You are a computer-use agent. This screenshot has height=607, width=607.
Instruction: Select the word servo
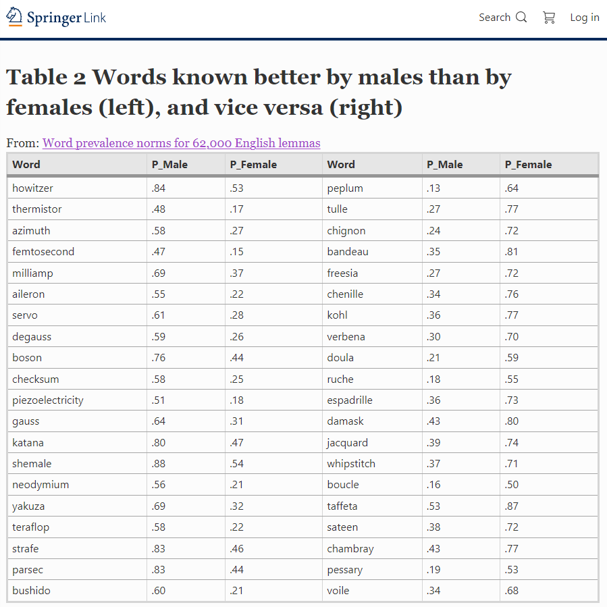tap(25, 315)
